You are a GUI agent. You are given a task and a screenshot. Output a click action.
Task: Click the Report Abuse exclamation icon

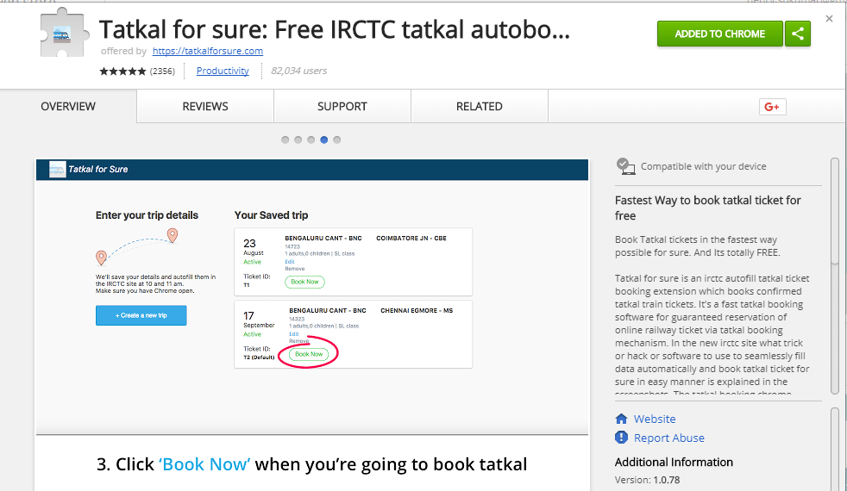coord(621,438)
